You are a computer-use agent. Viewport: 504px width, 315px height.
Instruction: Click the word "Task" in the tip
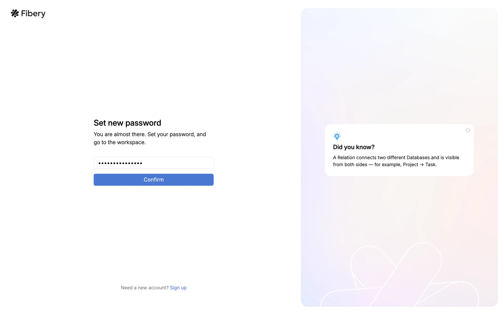point(430,165)
